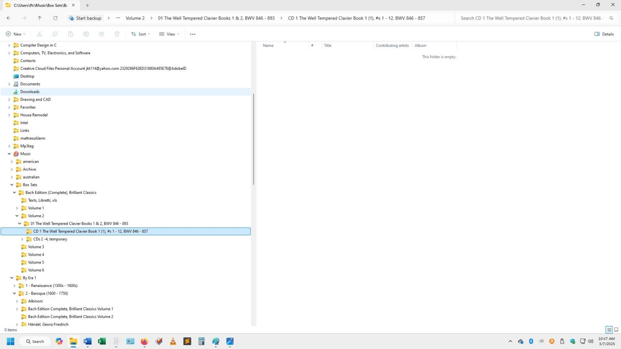The image size is (621, 349).
Task: Launch Firefox from the taskbar
Action: (144, 342)
